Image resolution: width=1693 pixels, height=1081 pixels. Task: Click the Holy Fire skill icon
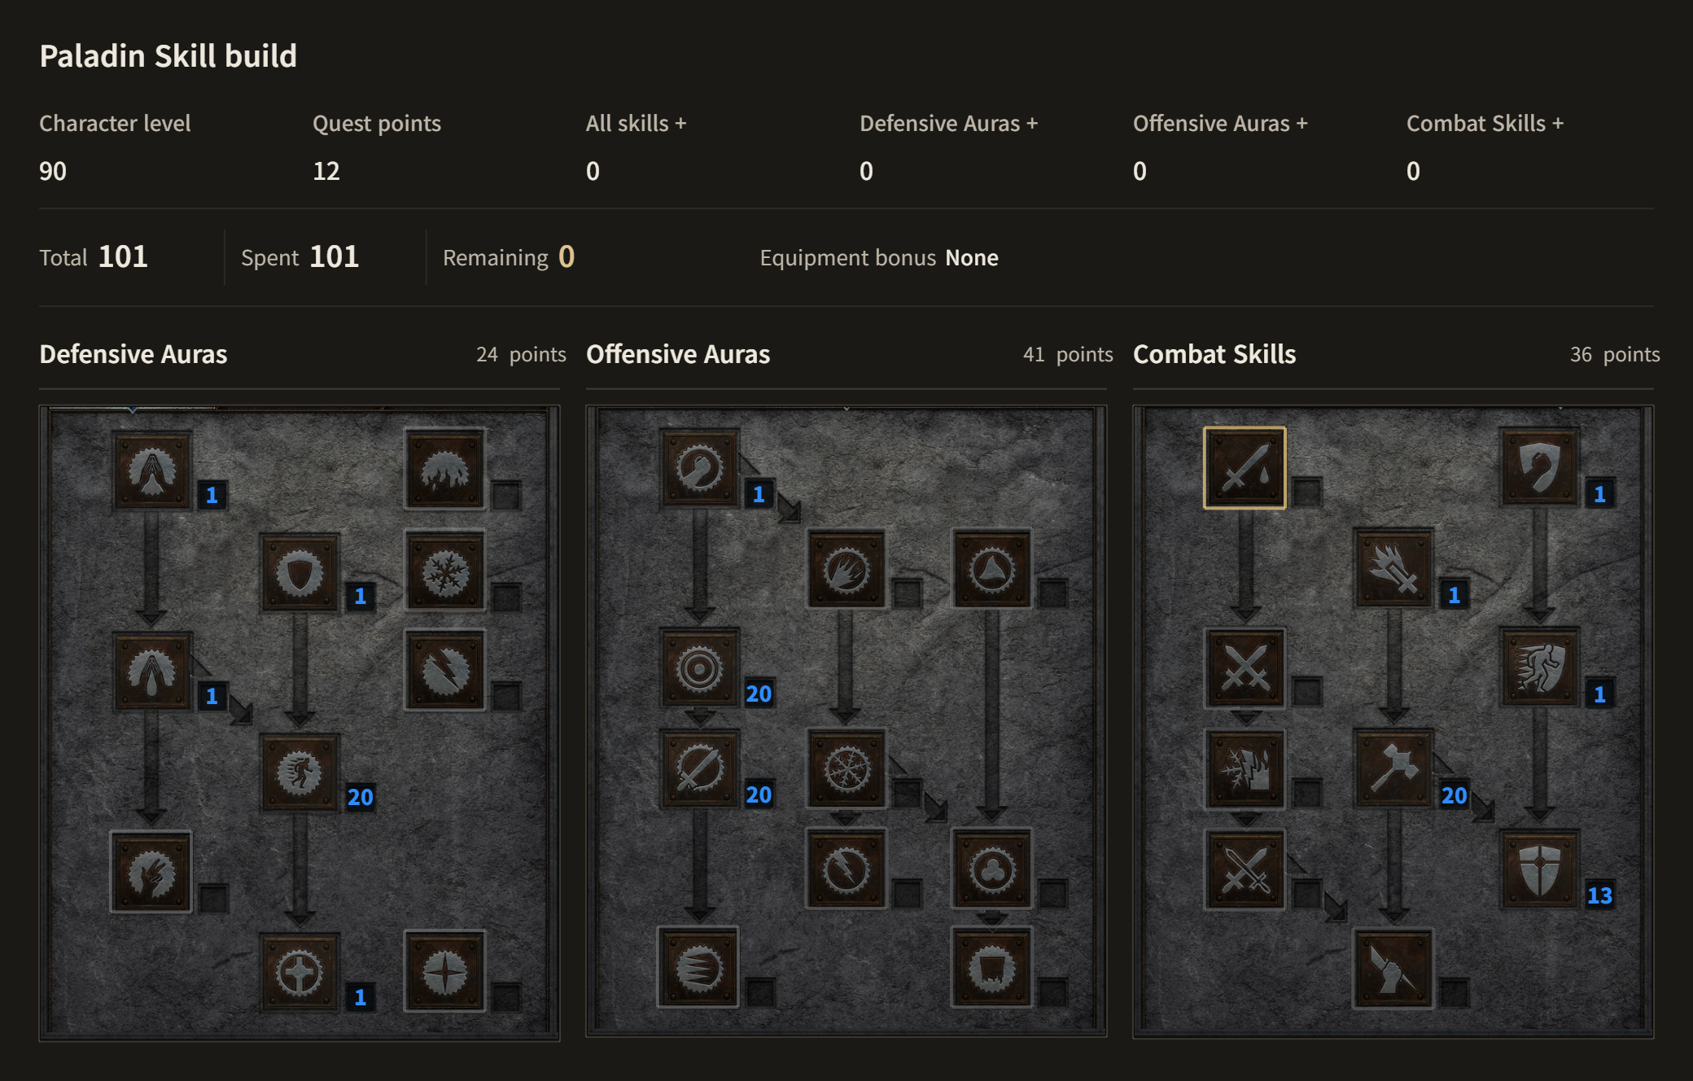[846, 570]
